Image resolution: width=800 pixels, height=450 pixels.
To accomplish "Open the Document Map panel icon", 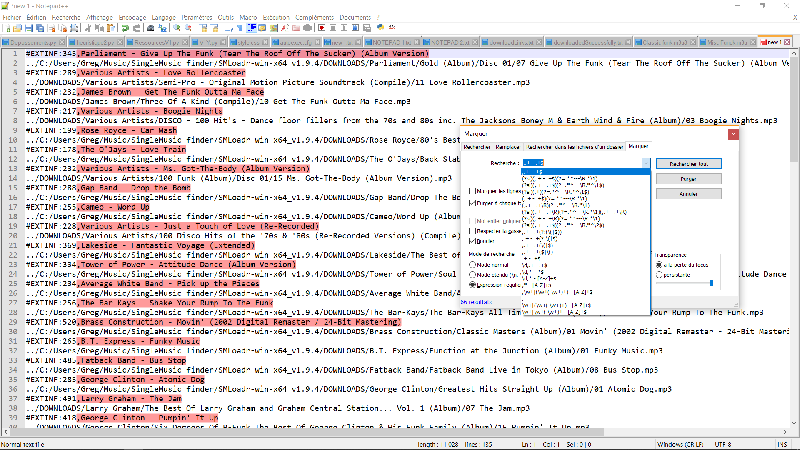I will pyautogui.click(x=274, y=28).
